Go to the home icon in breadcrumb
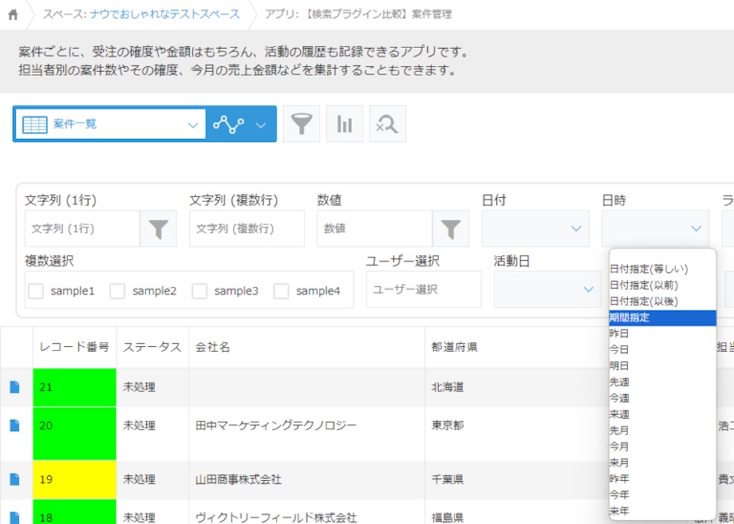The height and width of the screenshot is (524, 734). coord(13,14)
